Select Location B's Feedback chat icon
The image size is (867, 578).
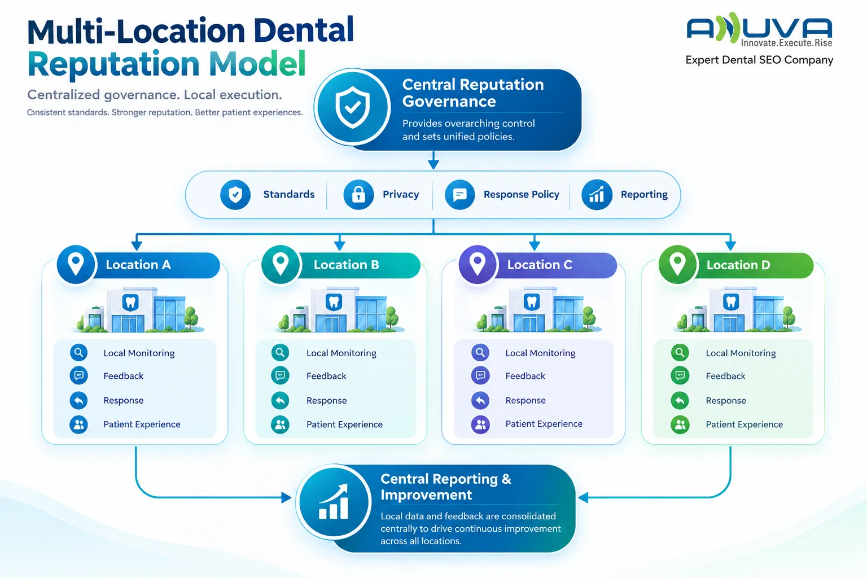(x=280, y=375)
